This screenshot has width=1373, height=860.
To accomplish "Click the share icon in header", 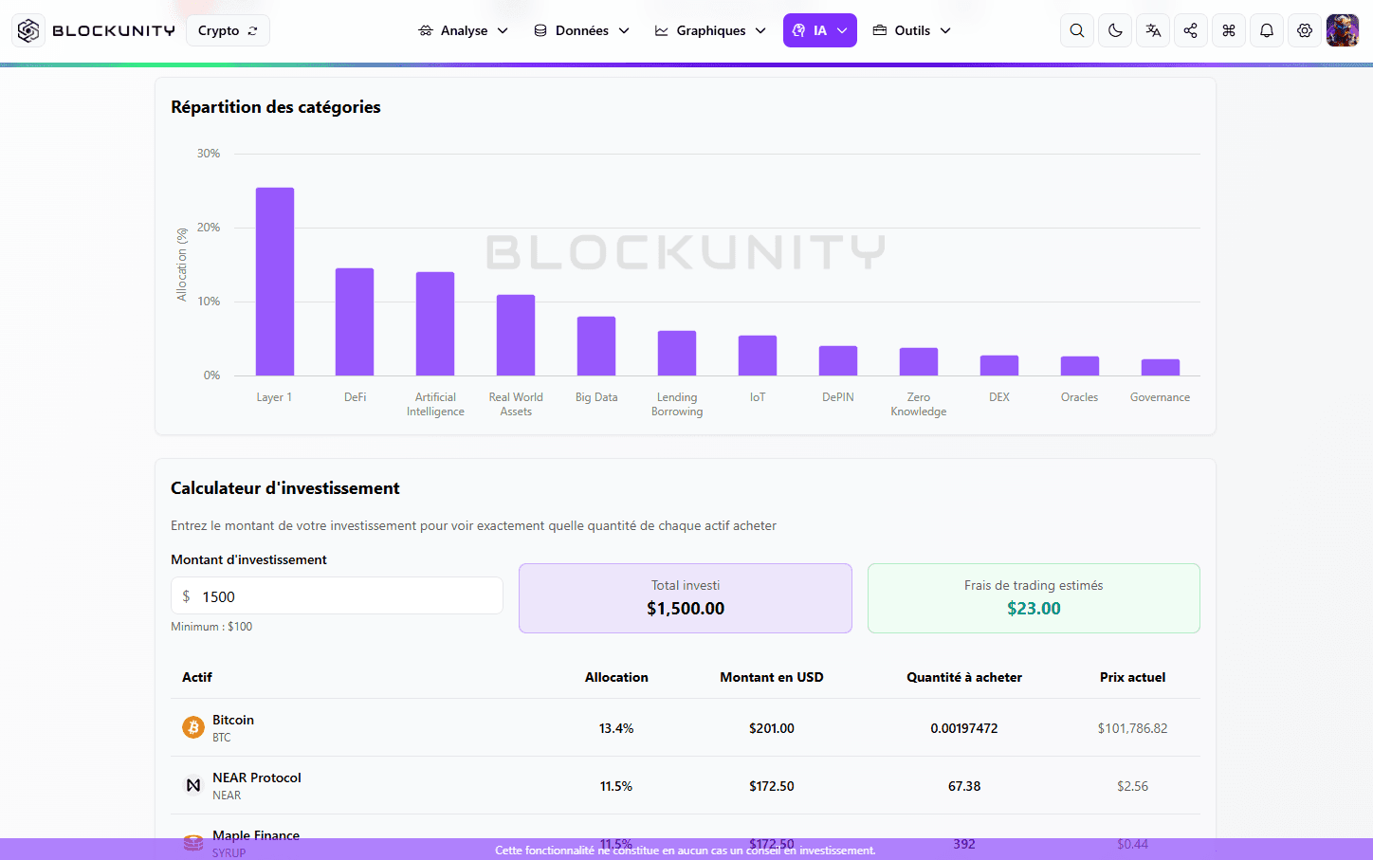I will 1191,30.
